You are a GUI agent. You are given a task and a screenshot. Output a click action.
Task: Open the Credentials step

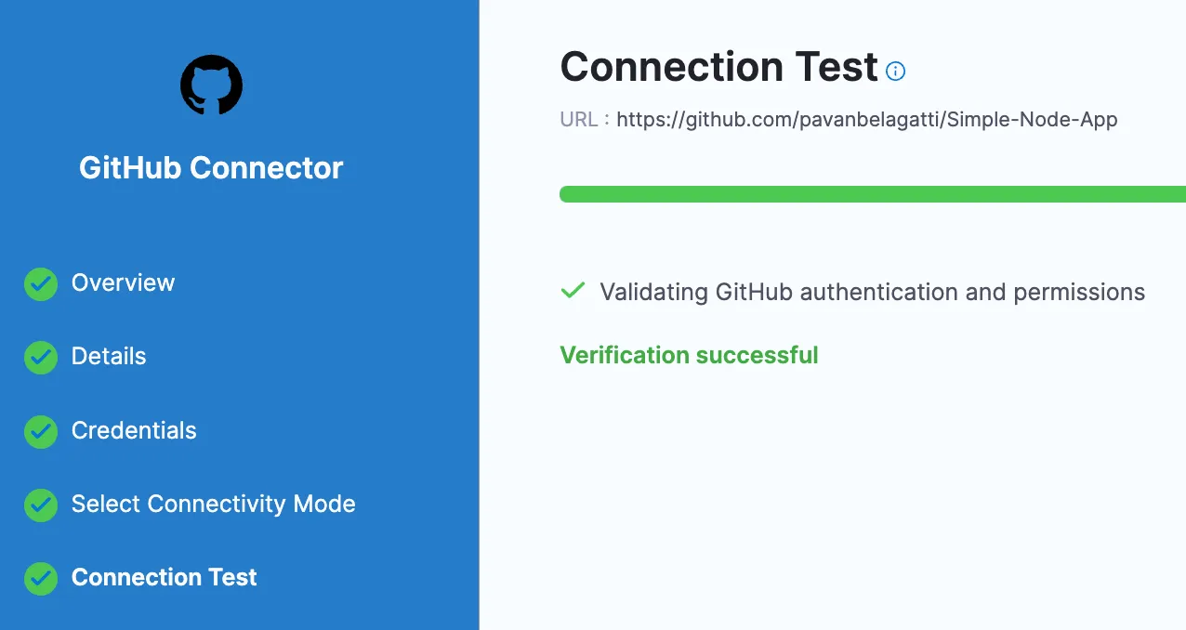pyautogui.click(x=134, y=431)
